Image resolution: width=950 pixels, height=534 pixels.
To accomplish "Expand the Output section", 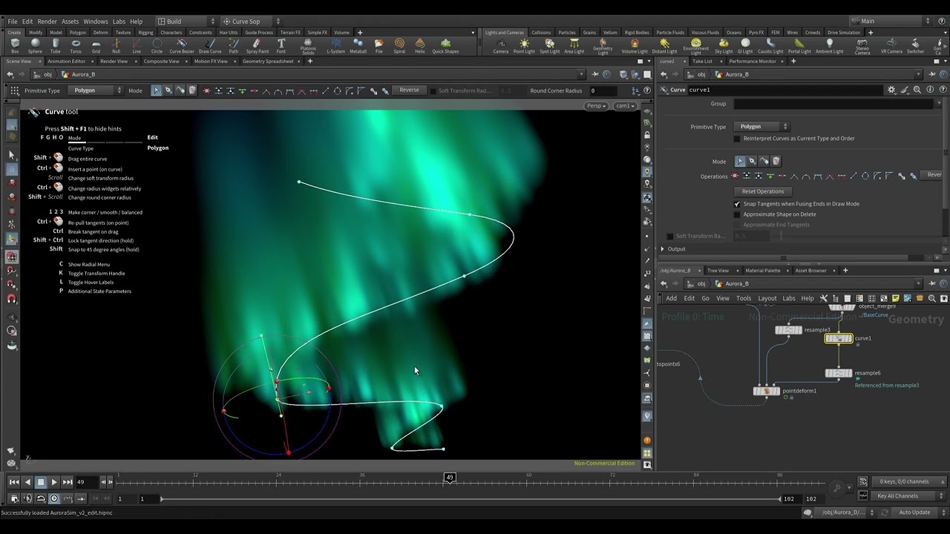I will point(663,249).
